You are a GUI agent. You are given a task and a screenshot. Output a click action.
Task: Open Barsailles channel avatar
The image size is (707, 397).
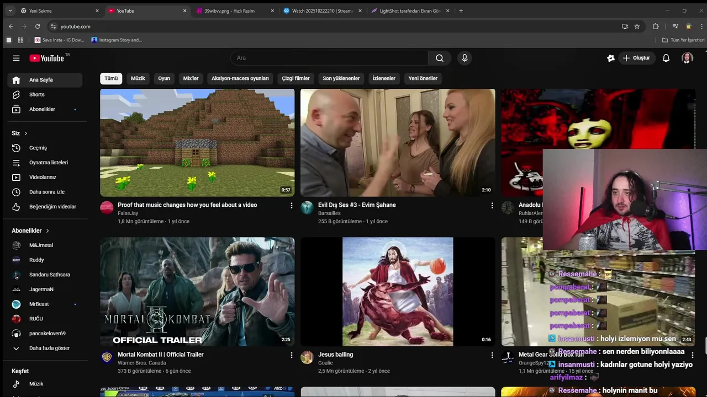pyautogui.click(x=307, y=208)
